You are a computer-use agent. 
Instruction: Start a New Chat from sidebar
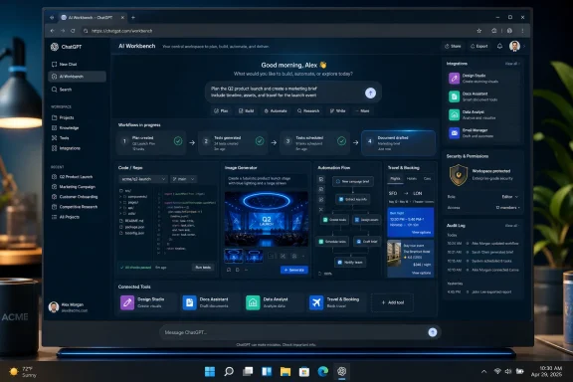pyautogui.click(x=65, y=65)
